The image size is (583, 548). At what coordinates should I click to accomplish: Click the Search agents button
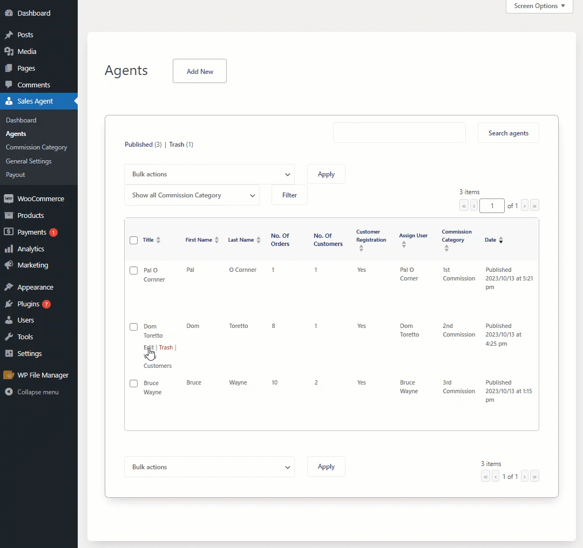coord(509,133)
